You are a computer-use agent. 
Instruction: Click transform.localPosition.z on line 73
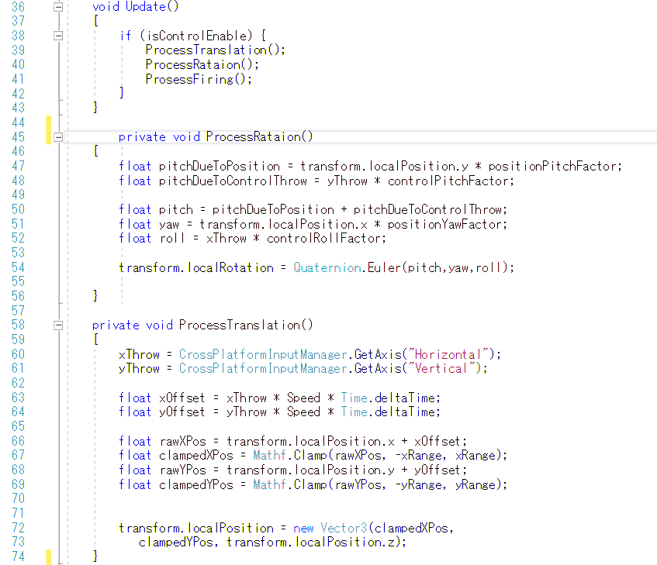point(310,543)
